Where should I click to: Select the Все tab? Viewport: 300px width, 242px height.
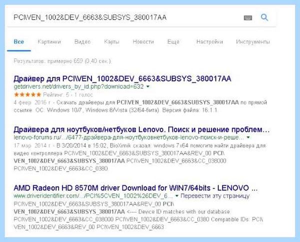[x=19, y=41]
